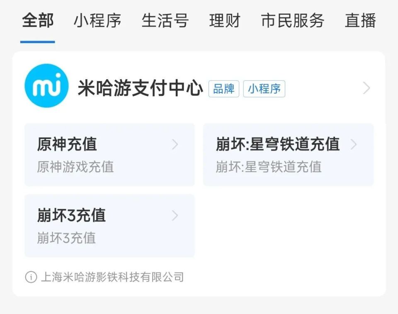Screen dimensions: 398x314
Task: Open chevron on 崩坏3充值 card
Action: coord(175,216)
